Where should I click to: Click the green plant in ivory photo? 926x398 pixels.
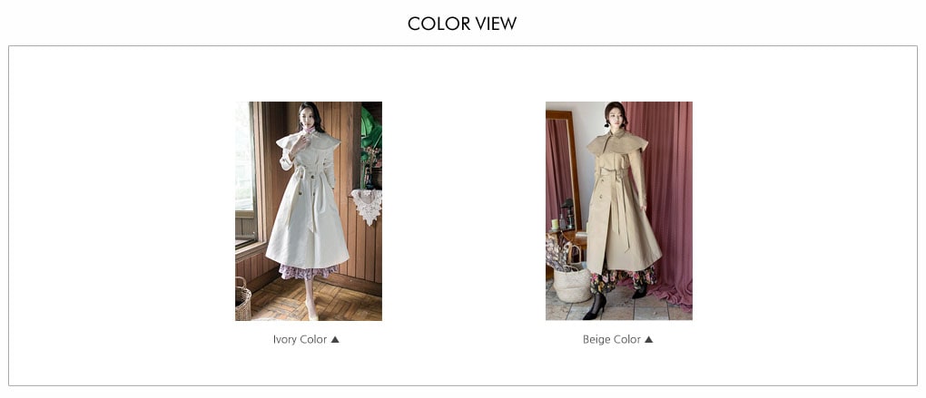372,127
